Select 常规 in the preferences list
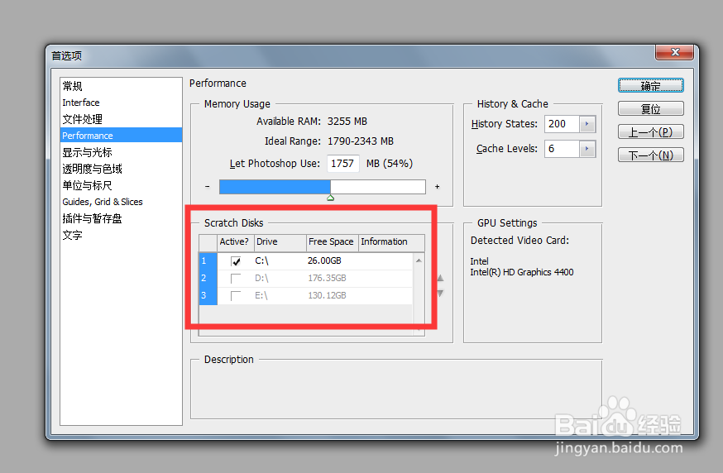 click(72, 86)
